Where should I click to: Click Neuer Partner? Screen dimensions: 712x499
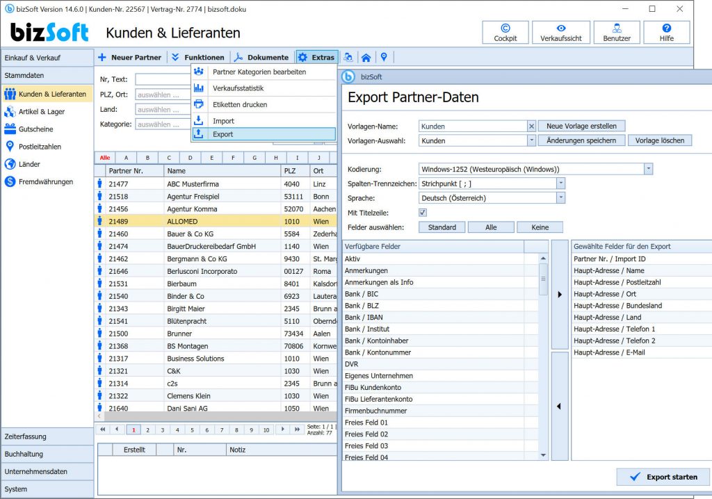(130, 57)
